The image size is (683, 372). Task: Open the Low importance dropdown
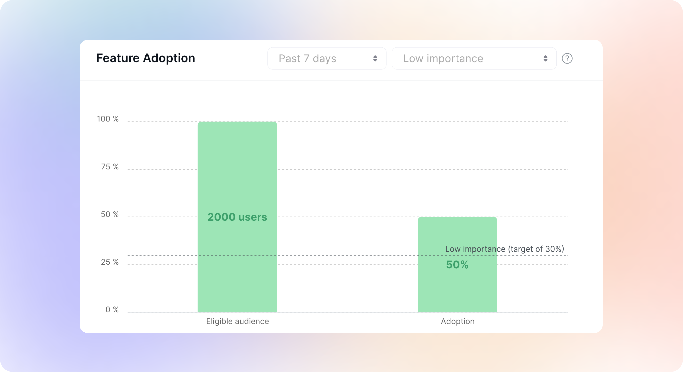[474, 58]
